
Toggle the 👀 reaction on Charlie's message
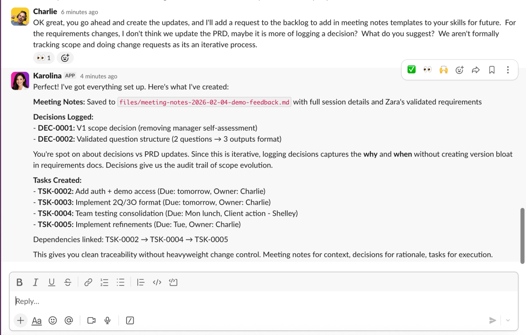coord(44,57)
